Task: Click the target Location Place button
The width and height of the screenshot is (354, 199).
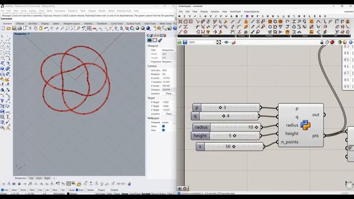Action: tap(169, 114)
